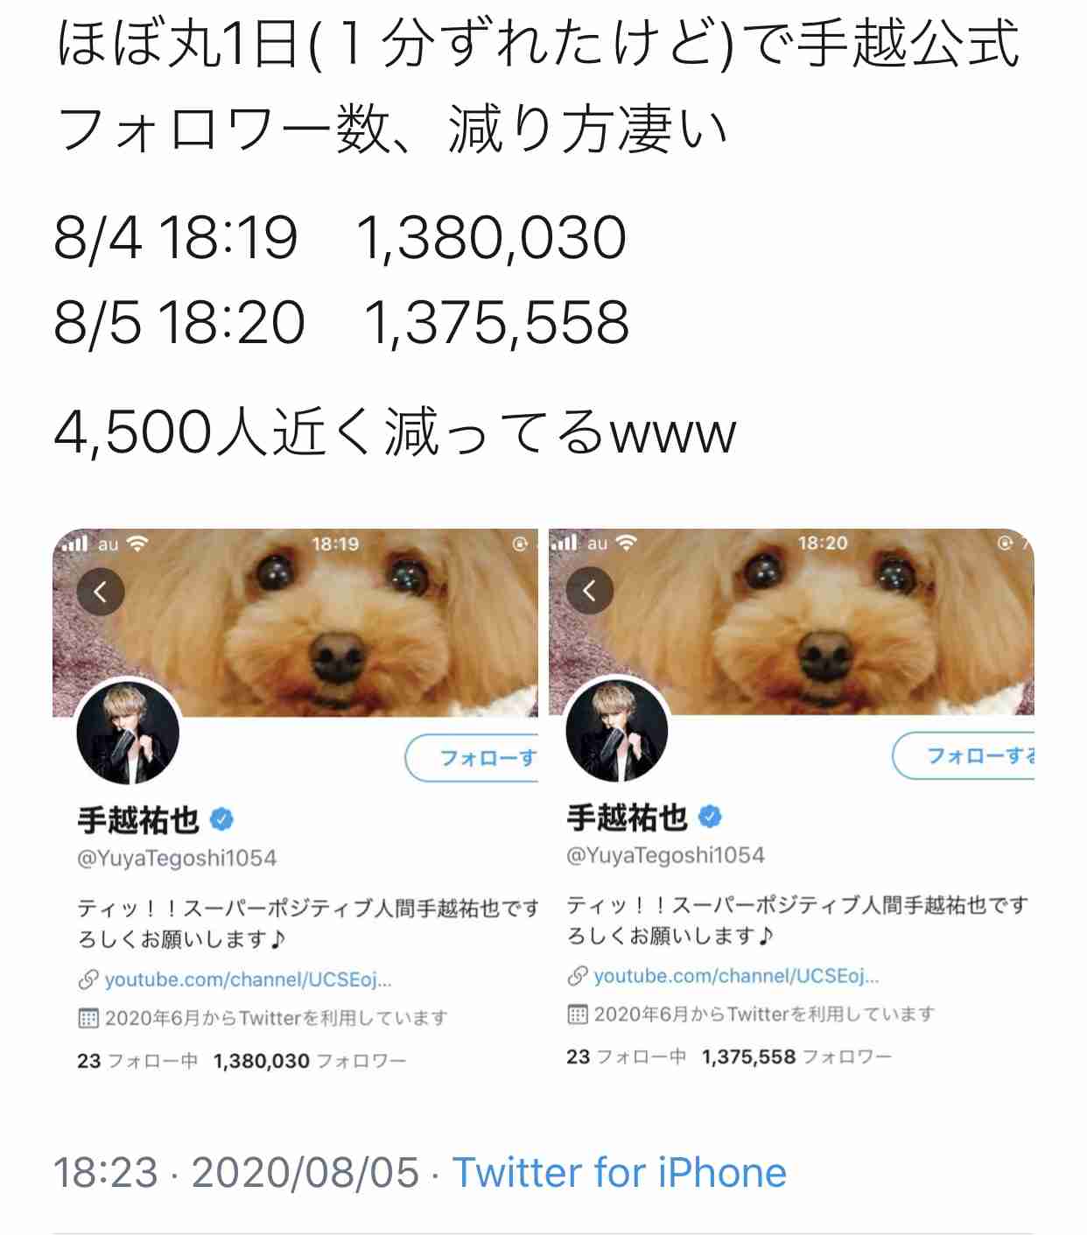Tap the back arrow in right profile screenshot
Screen dimensions: 1087x1235
[590, 591]
